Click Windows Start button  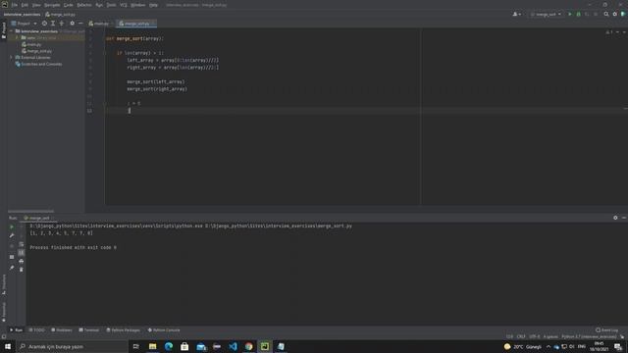click(x=8, y=346)
